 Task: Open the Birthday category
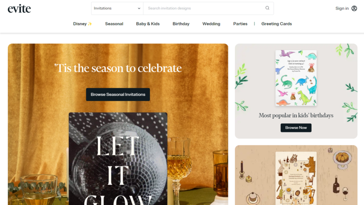pos(181,24)
